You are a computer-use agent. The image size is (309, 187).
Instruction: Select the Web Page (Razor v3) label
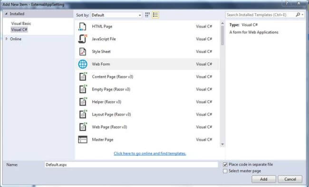(109, 127)
